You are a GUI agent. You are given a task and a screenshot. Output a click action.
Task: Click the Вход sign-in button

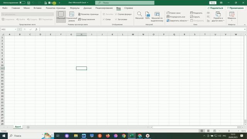coord(213,3)
